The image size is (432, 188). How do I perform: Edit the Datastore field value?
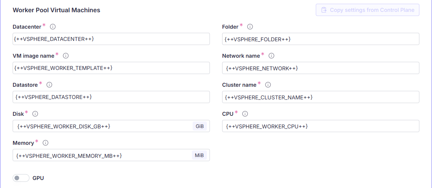pyautogui.click(x=111, y=97)
